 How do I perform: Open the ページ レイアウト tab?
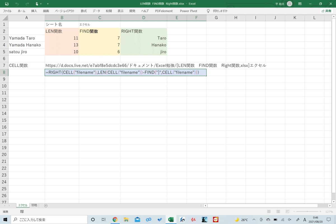click(65, 11)
